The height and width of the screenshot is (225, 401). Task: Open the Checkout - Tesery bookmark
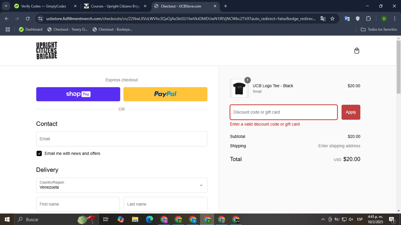[67, 29]
